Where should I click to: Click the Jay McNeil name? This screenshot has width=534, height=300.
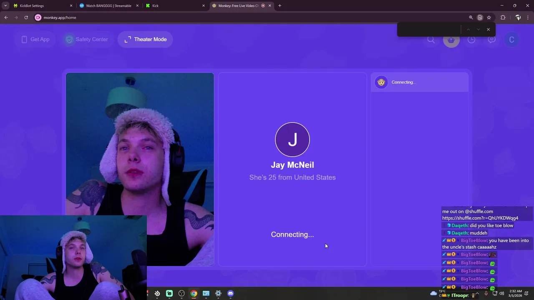coord(292,165)
